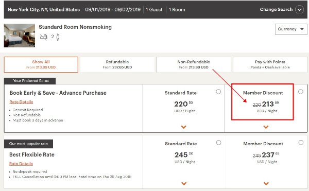Click the Standard Room Nonsmoking heading
Image resolution: width=309 pixels, height=191 pixels.
(x=75, y=27)
